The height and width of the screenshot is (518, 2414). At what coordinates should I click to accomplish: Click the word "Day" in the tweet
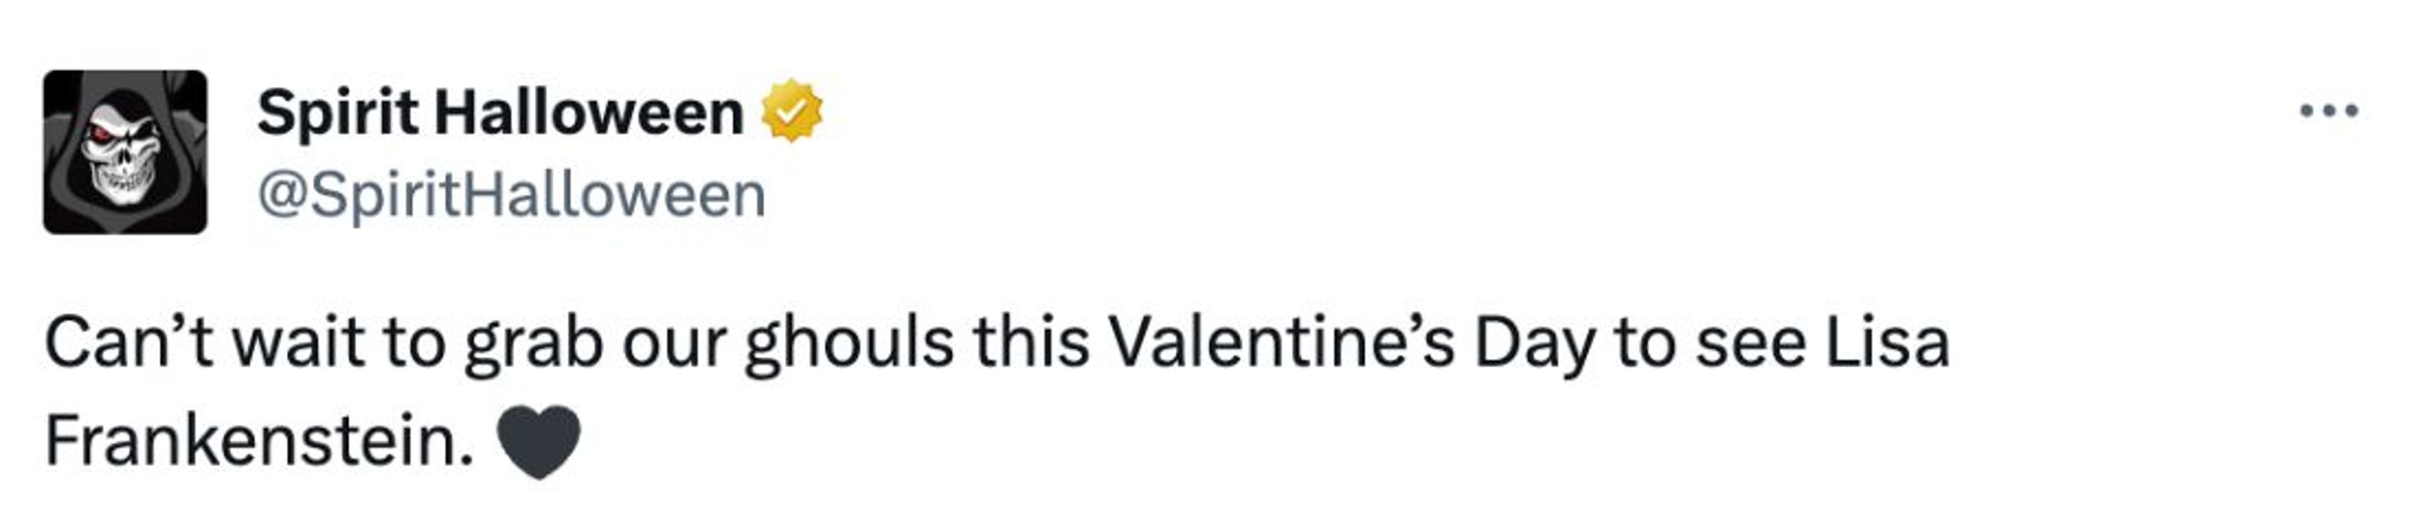coord(1533,343)
